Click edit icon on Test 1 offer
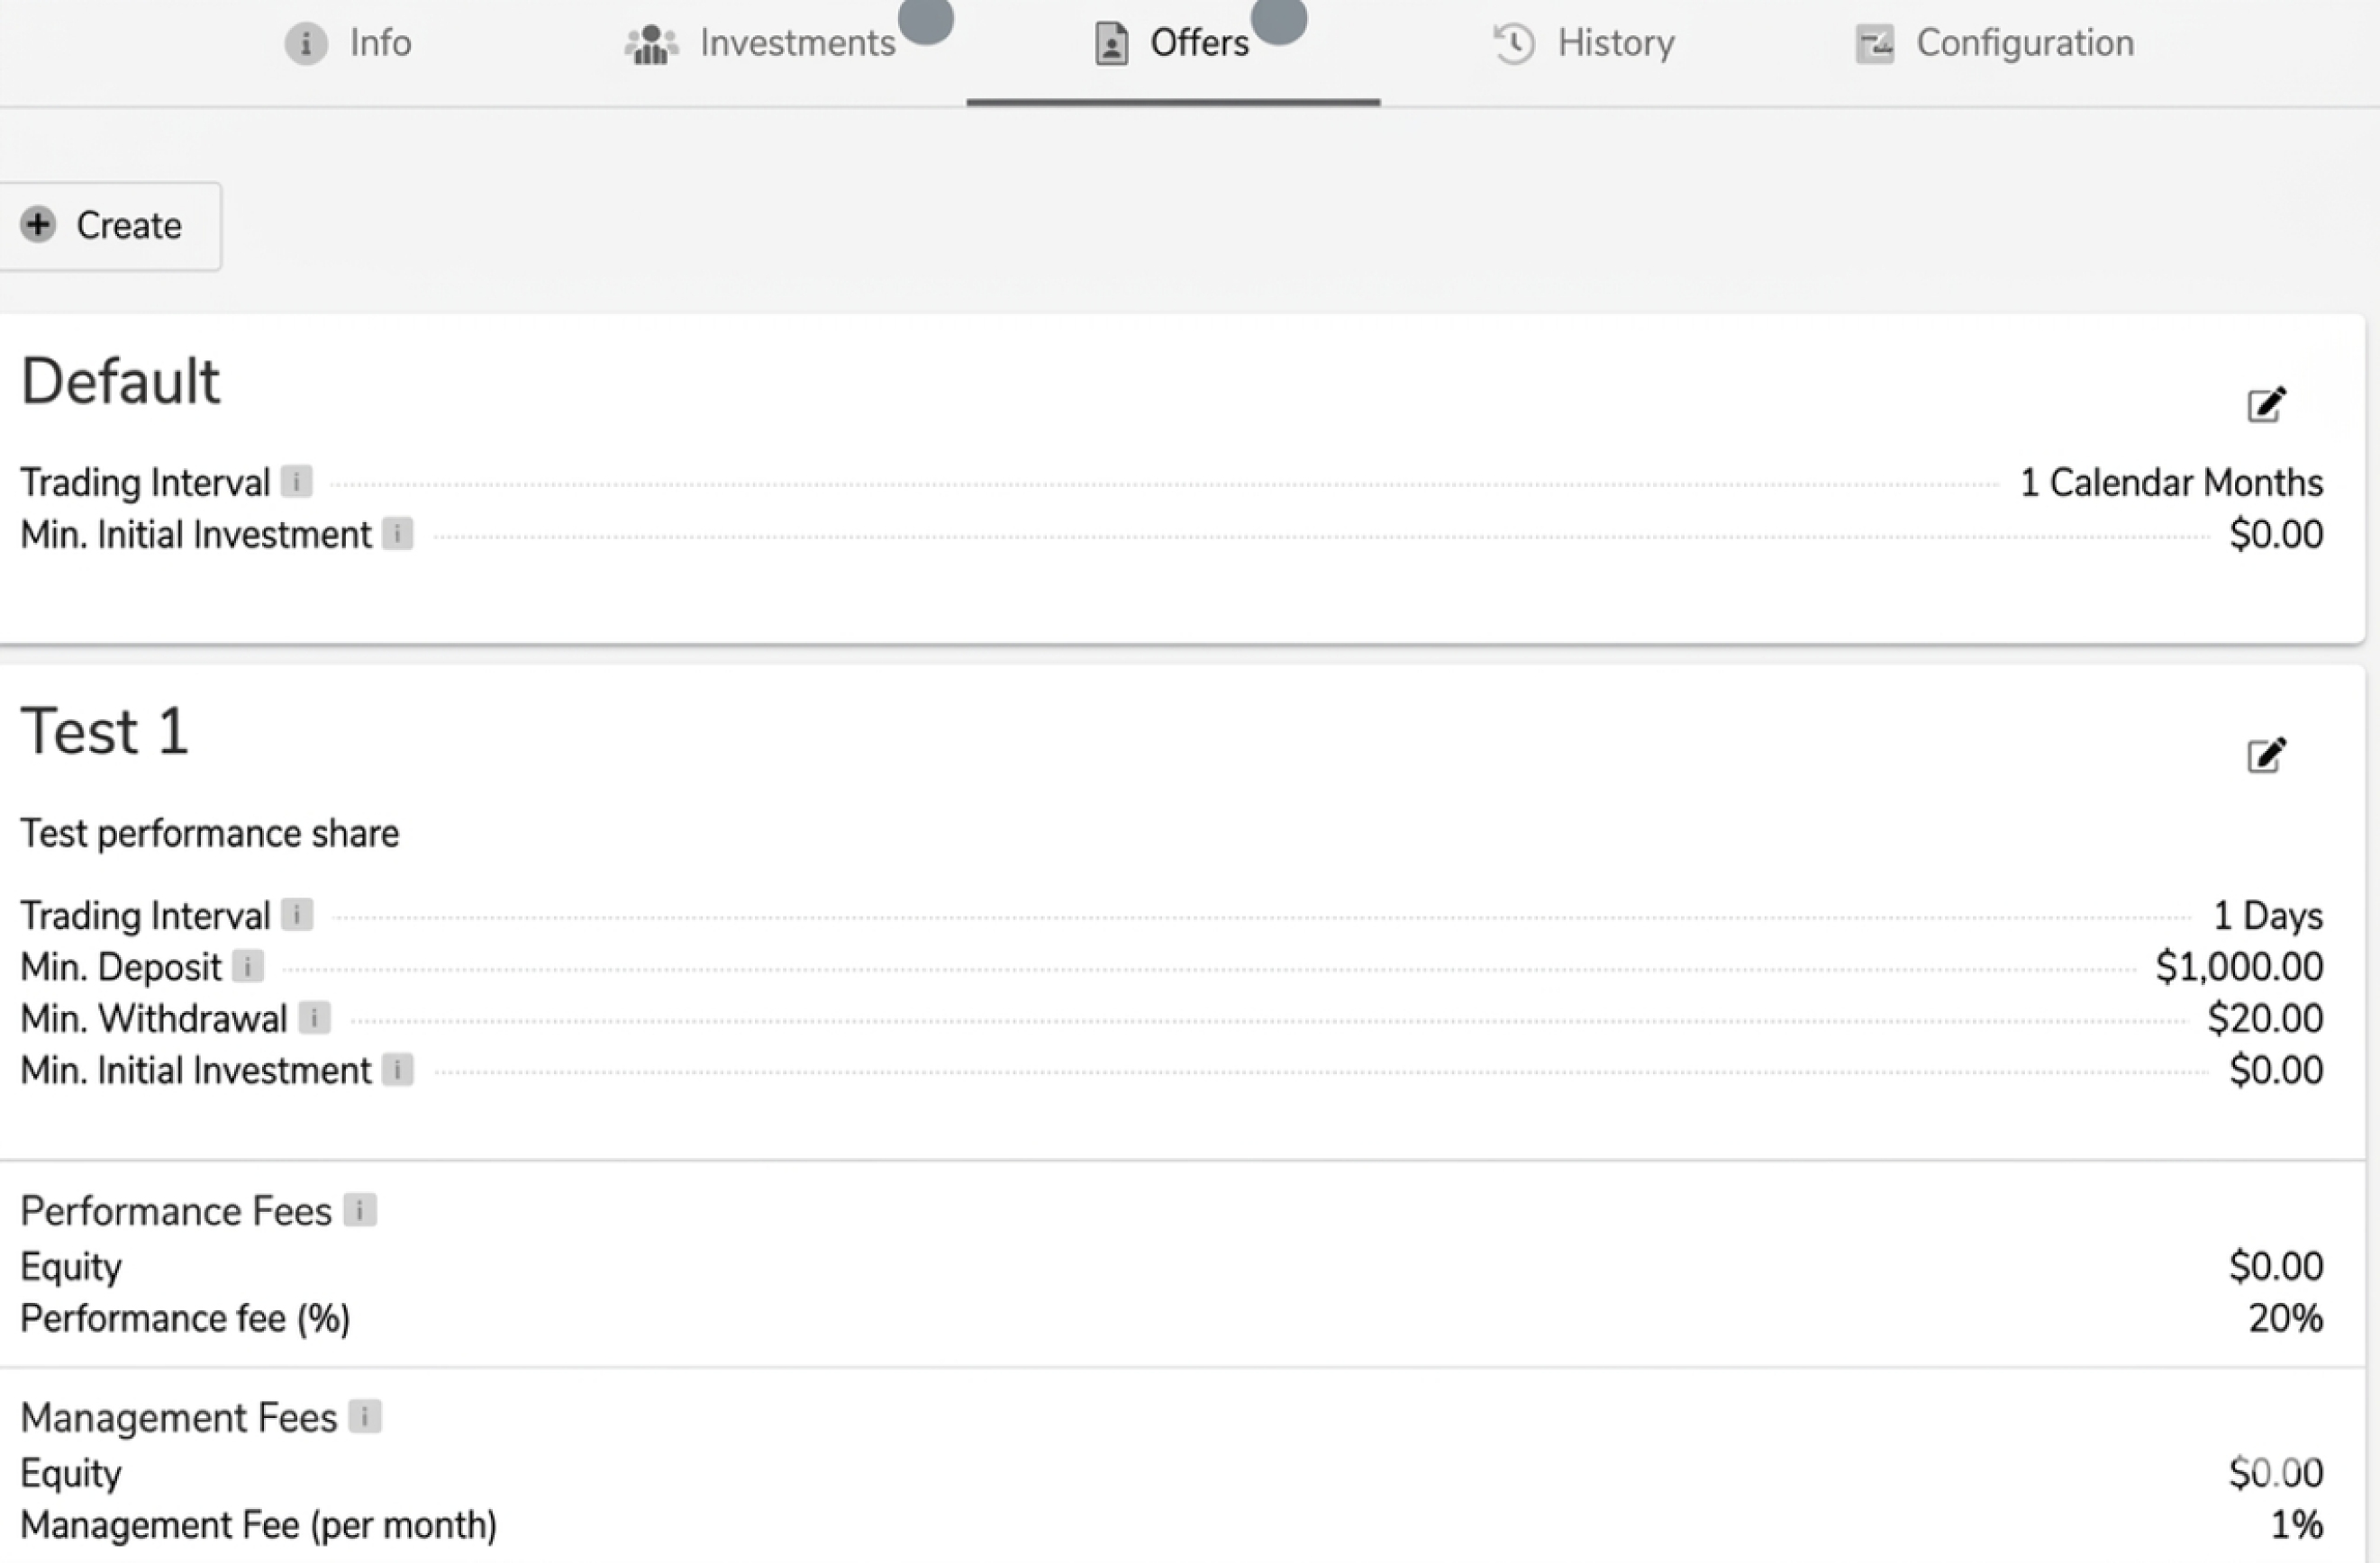 [2266, 755]
